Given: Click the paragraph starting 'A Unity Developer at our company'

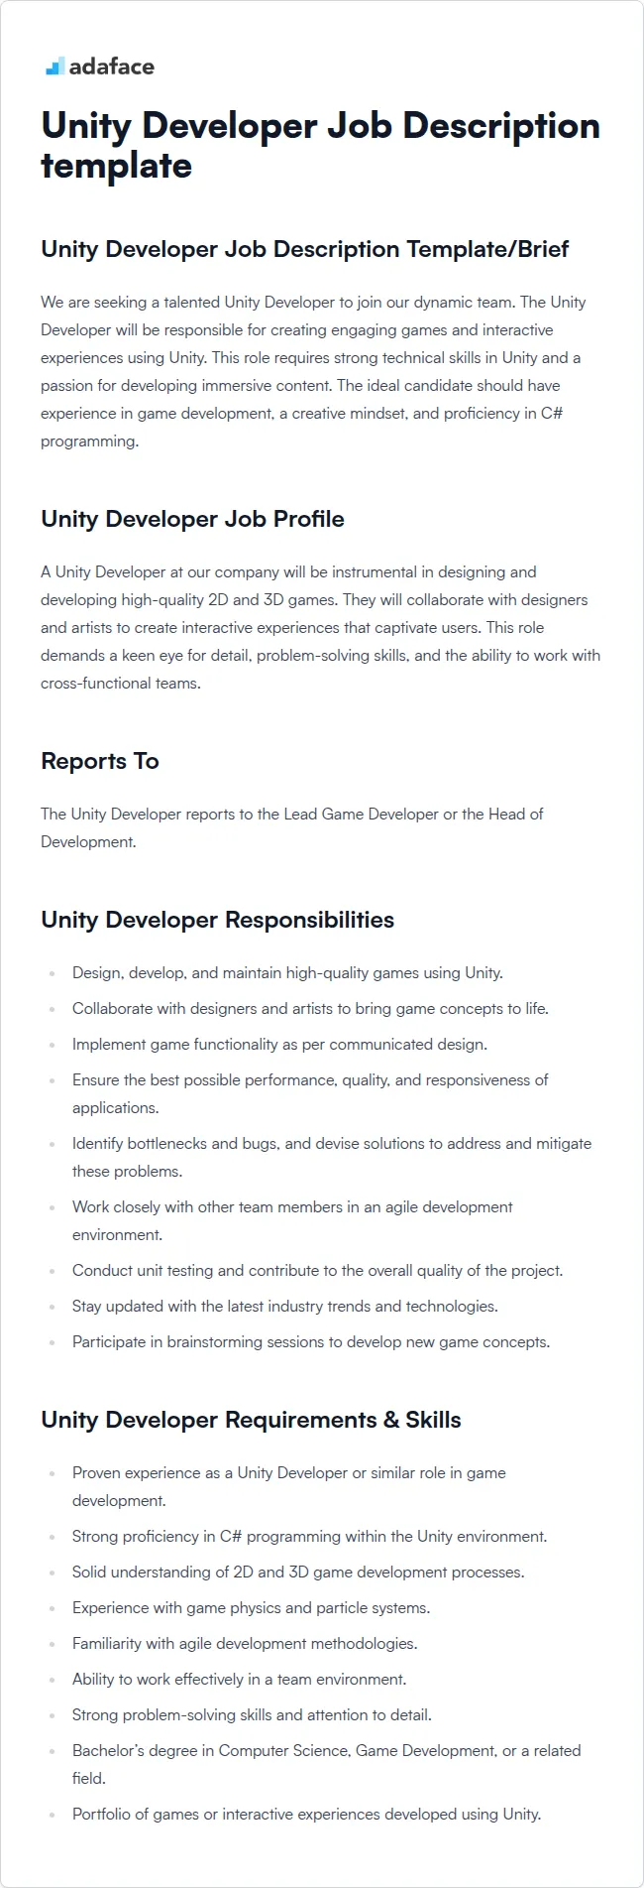Looking at the screenshot, I should point(320,627).
